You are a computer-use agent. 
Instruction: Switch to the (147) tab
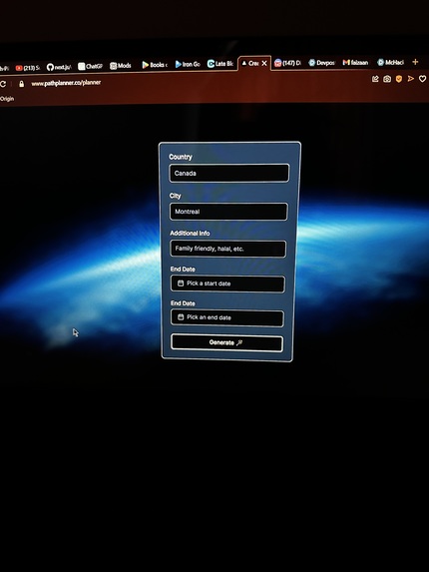click(288, 63)
